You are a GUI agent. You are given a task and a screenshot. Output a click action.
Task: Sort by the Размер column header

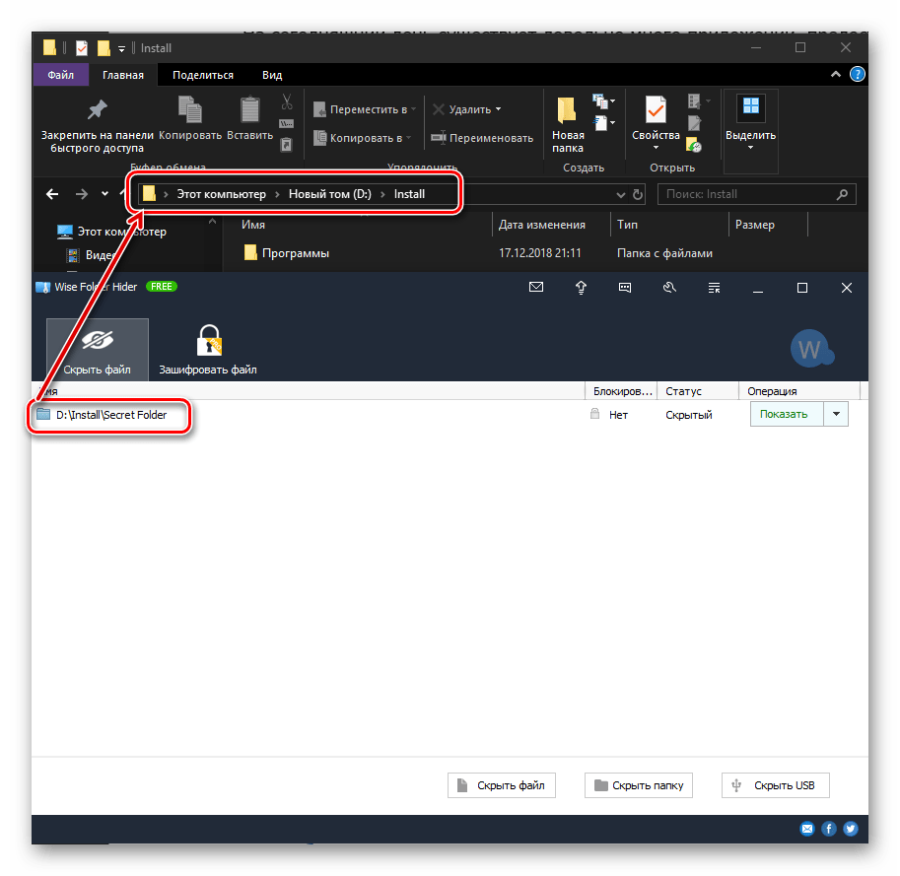click(768, 225)
